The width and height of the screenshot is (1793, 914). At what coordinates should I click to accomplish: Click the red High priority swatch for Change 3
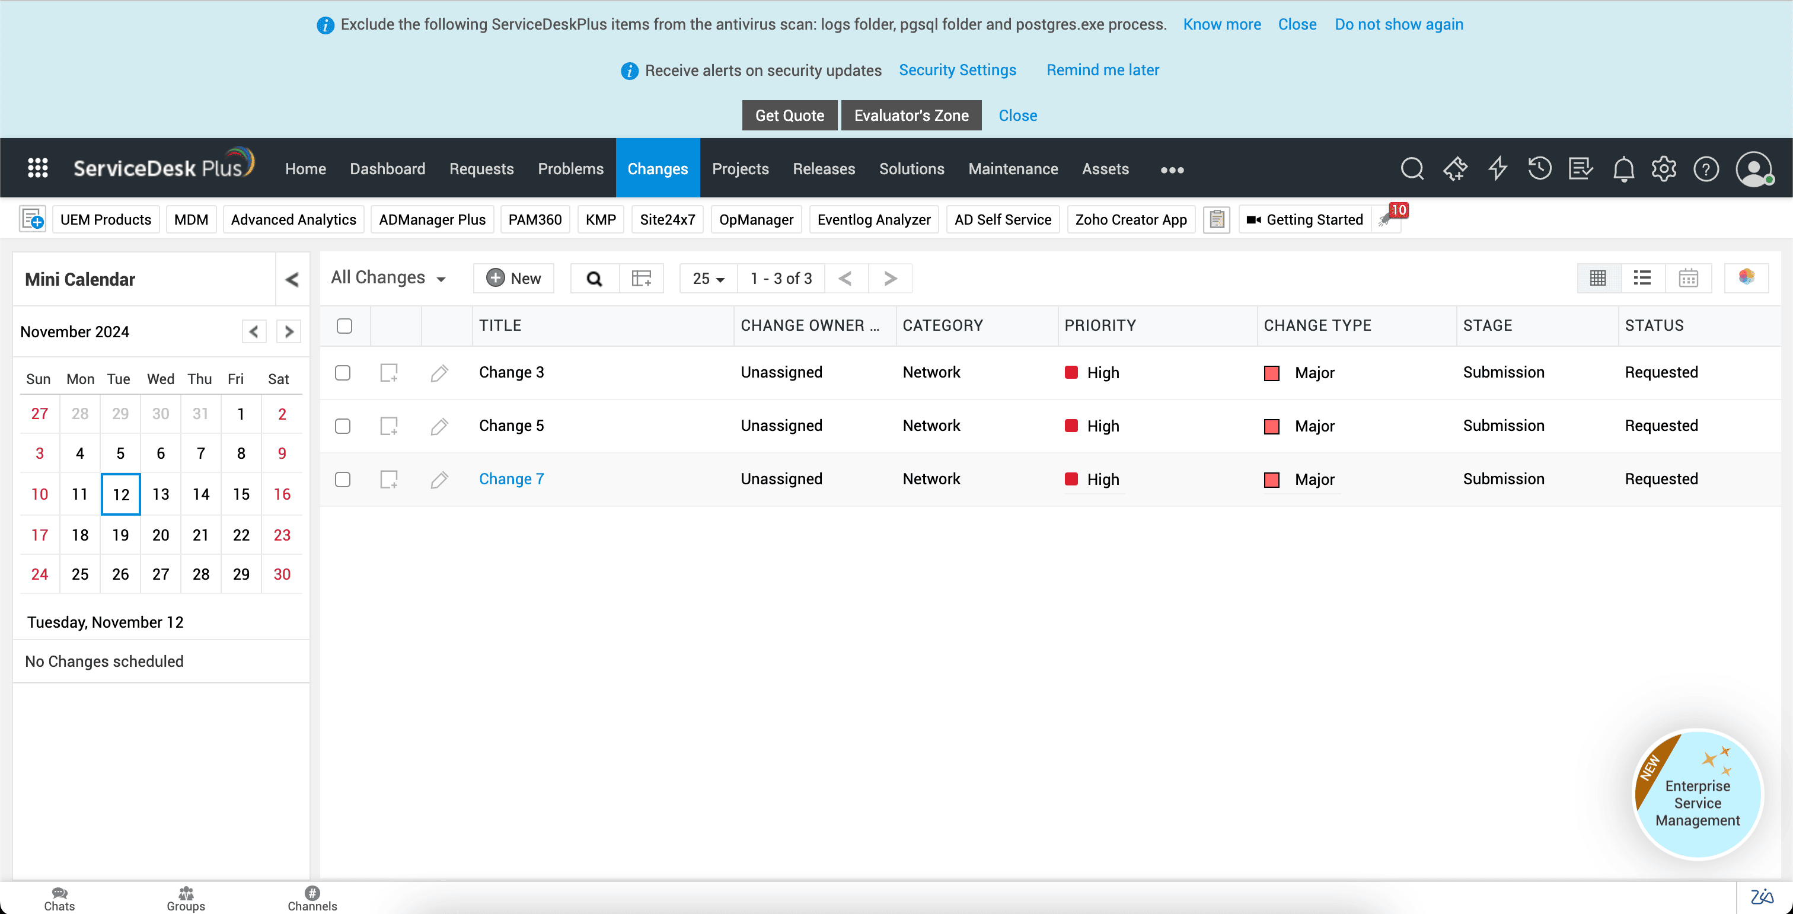click(1071, 372)
